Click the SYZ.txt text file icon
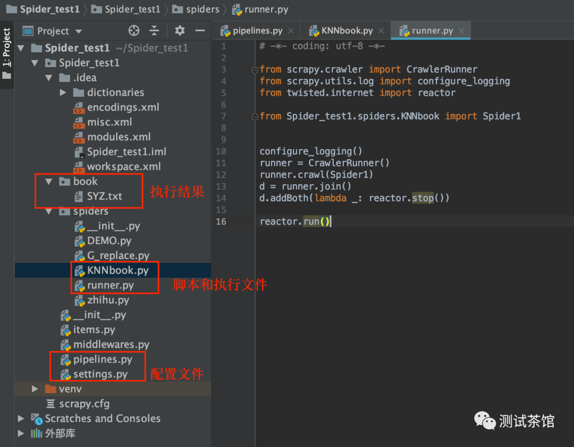Viewport: 574px width, 447px height. click(79, 197)
